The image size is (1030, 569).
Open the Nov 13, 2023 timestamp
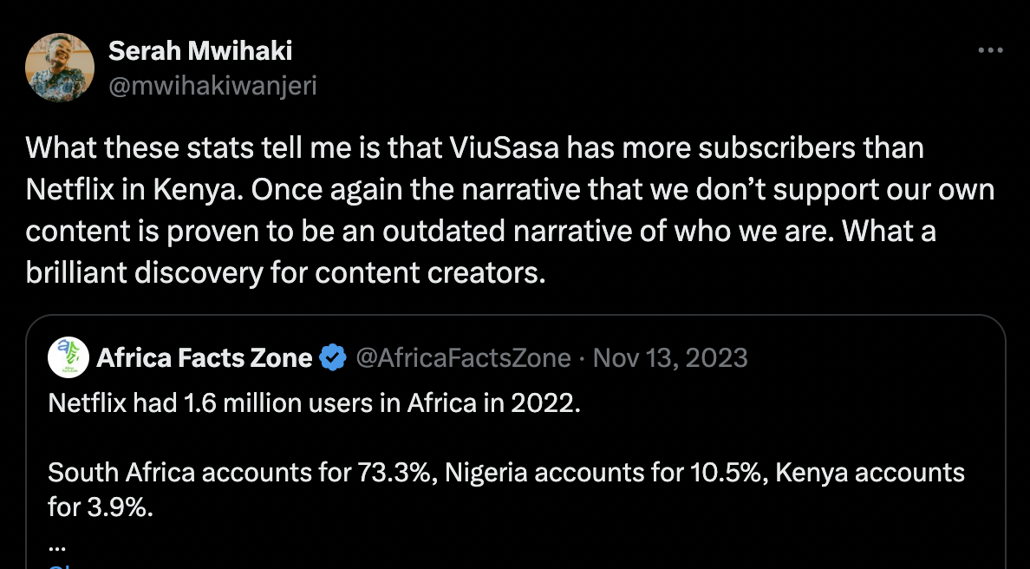point(670,357)
